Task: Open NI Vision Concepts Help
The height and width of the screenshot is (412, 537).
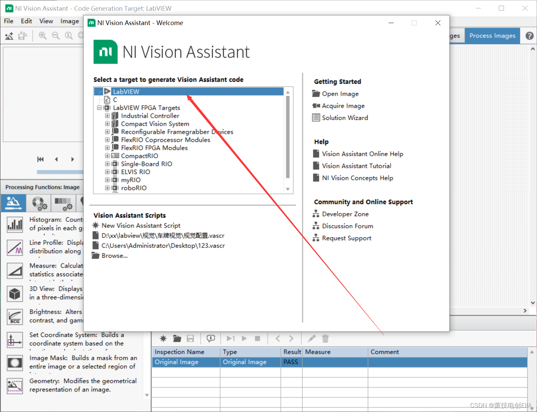Action: [358, 178]
